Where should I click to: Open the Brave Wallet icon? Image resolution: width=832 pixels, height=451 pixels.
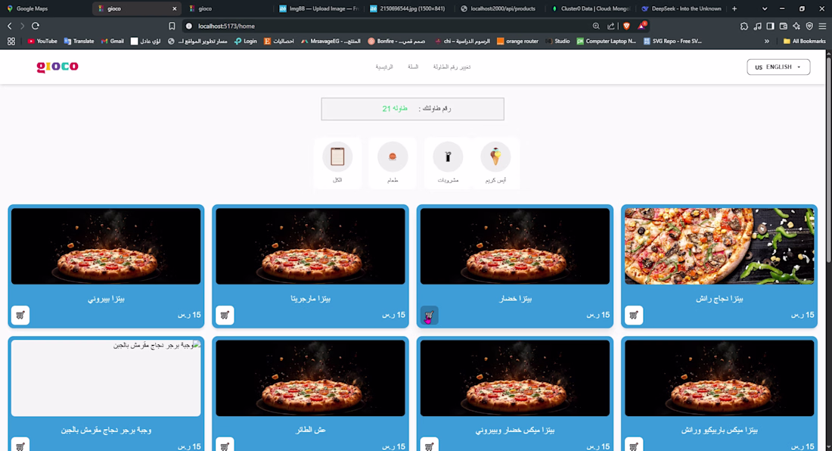pyautogui.click(x=784, y=26)
